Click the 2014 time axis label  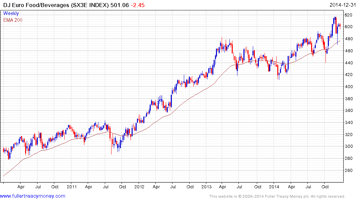tap(274, 187)
